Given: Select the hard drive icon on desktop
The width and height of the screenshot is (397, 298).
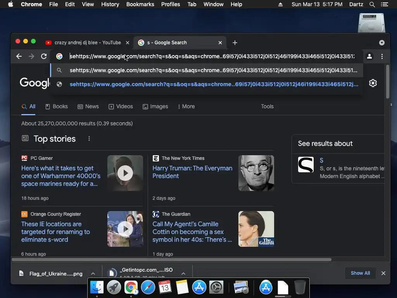Looking at the screenshot, I should click(371, 23).
